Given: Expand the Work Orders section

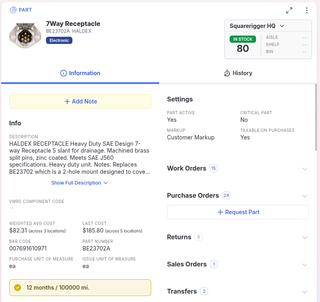Looking at the screenshot, I should pos(305,169).
